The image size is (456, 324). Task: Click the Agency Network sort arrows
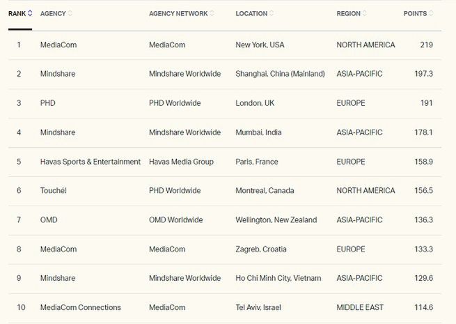(x=212, y=13)
